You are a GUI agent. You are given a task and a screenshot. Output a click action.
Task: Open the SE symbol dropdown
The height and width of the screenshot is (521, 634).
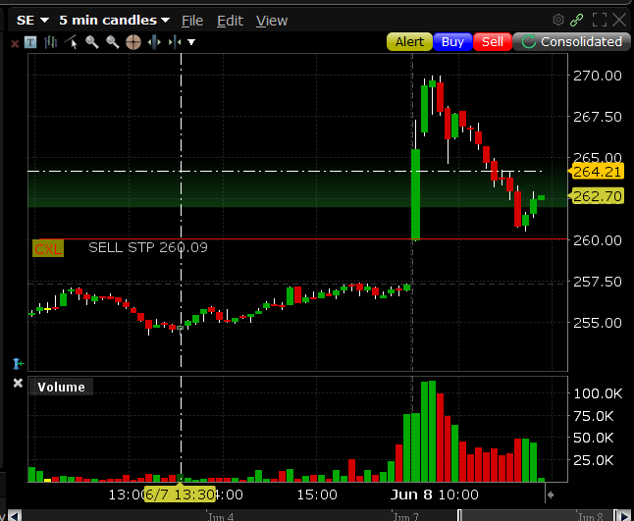[32, 21]
